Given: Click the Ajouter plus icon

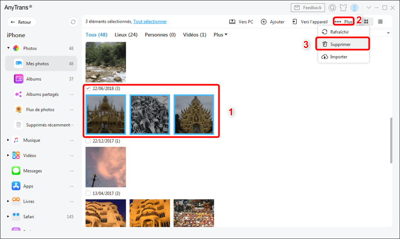Looking at the screenshot, I should [264, 22].
